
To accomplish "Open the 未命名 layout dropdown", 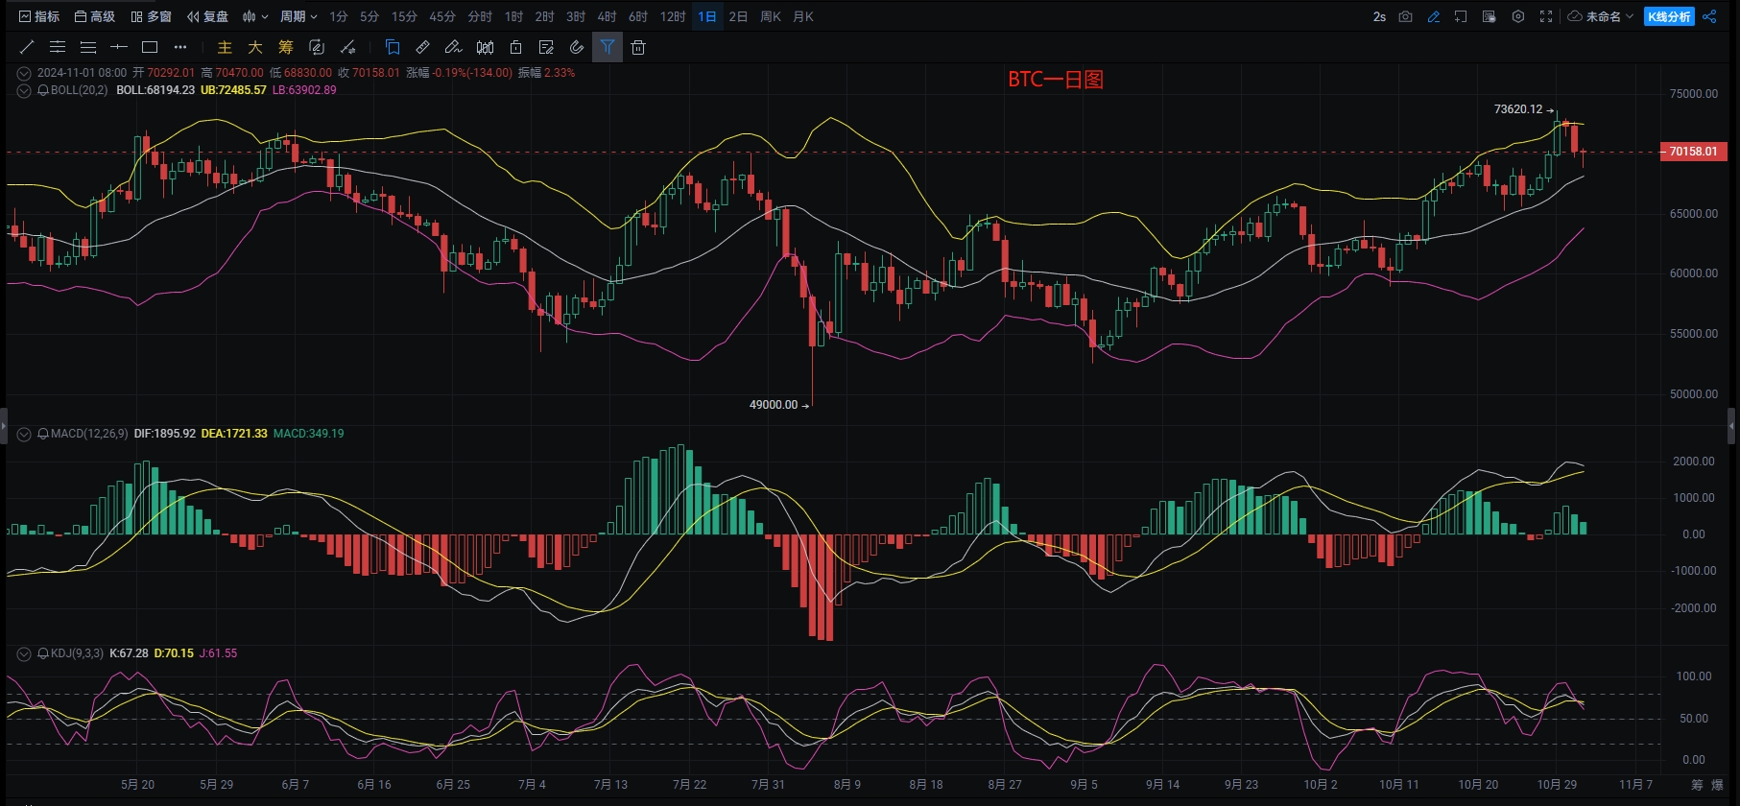I will point(1601,16).
